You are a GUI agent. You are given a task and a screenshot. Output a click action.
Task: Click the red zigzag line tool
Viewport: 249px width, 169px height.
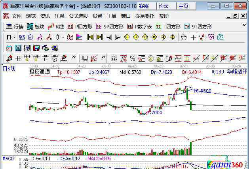pyautogui.click(x=202, y=37)
